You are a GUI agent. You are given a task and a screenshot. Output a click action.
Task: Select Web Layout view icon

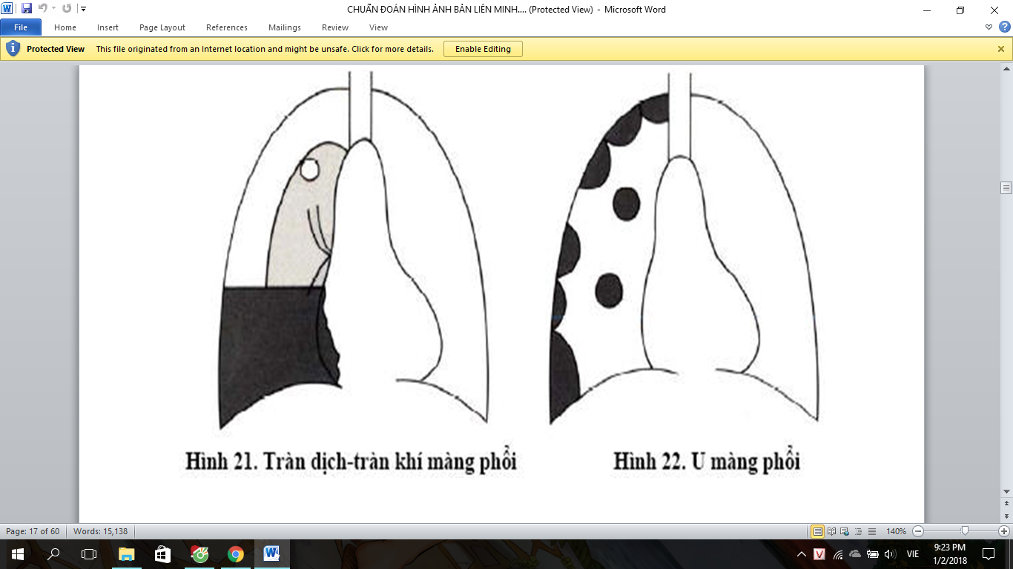(x=845, y=531)
